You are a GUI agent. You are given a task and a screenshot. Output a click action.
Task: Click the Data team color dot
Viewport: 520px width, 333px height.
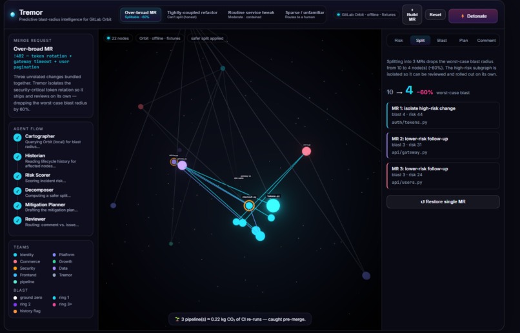pos(54,268)
